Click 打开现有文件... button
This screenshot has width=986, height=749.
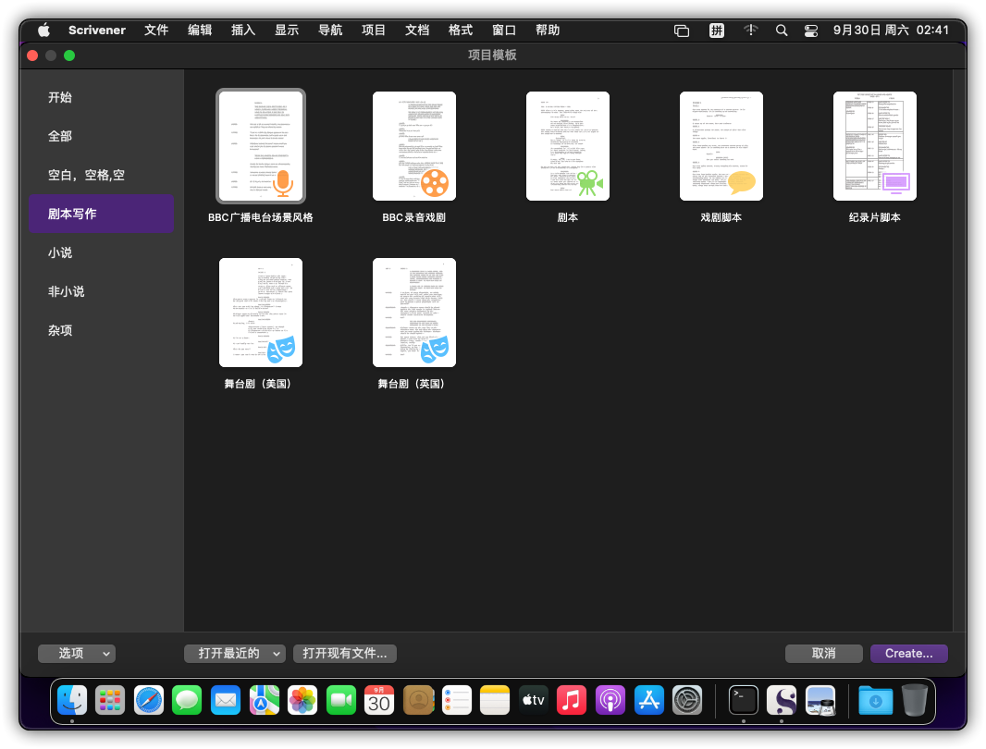coord(345,654)
